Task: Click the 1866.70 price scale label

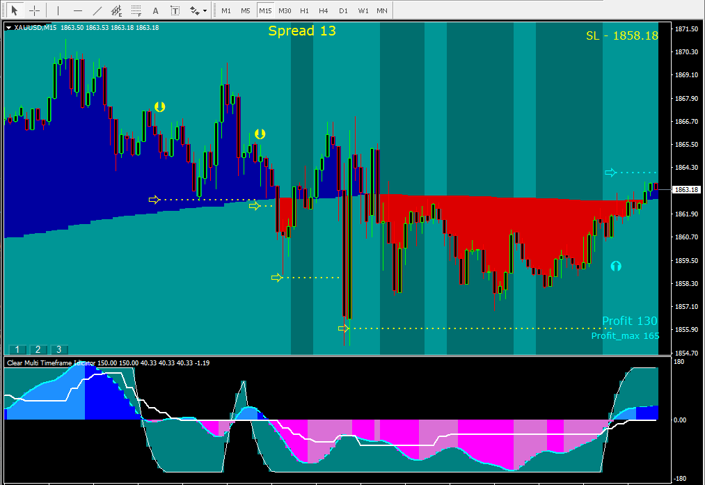Action: tap(687, 121)
